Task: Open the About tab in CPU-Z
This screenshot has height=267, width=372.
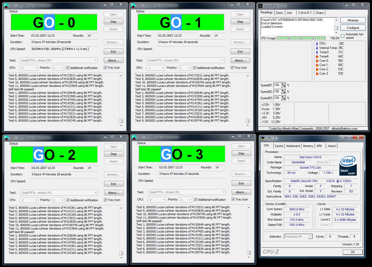Action: [332, 146]
